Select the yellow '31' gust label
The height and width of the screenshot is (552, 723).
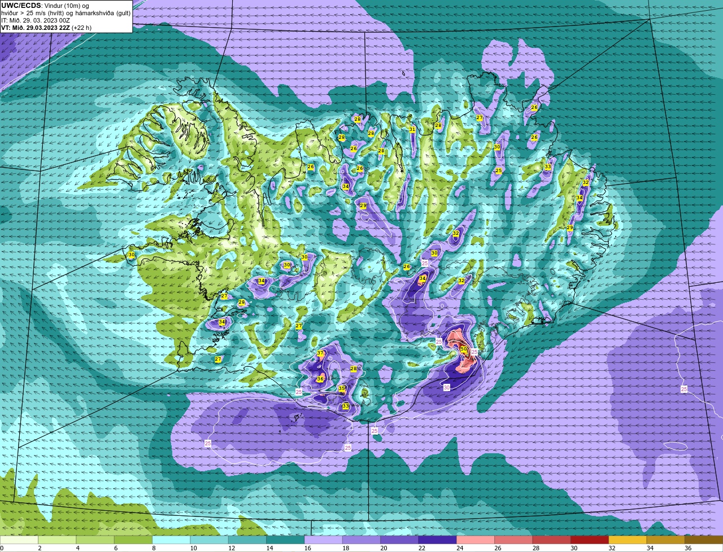412,129
